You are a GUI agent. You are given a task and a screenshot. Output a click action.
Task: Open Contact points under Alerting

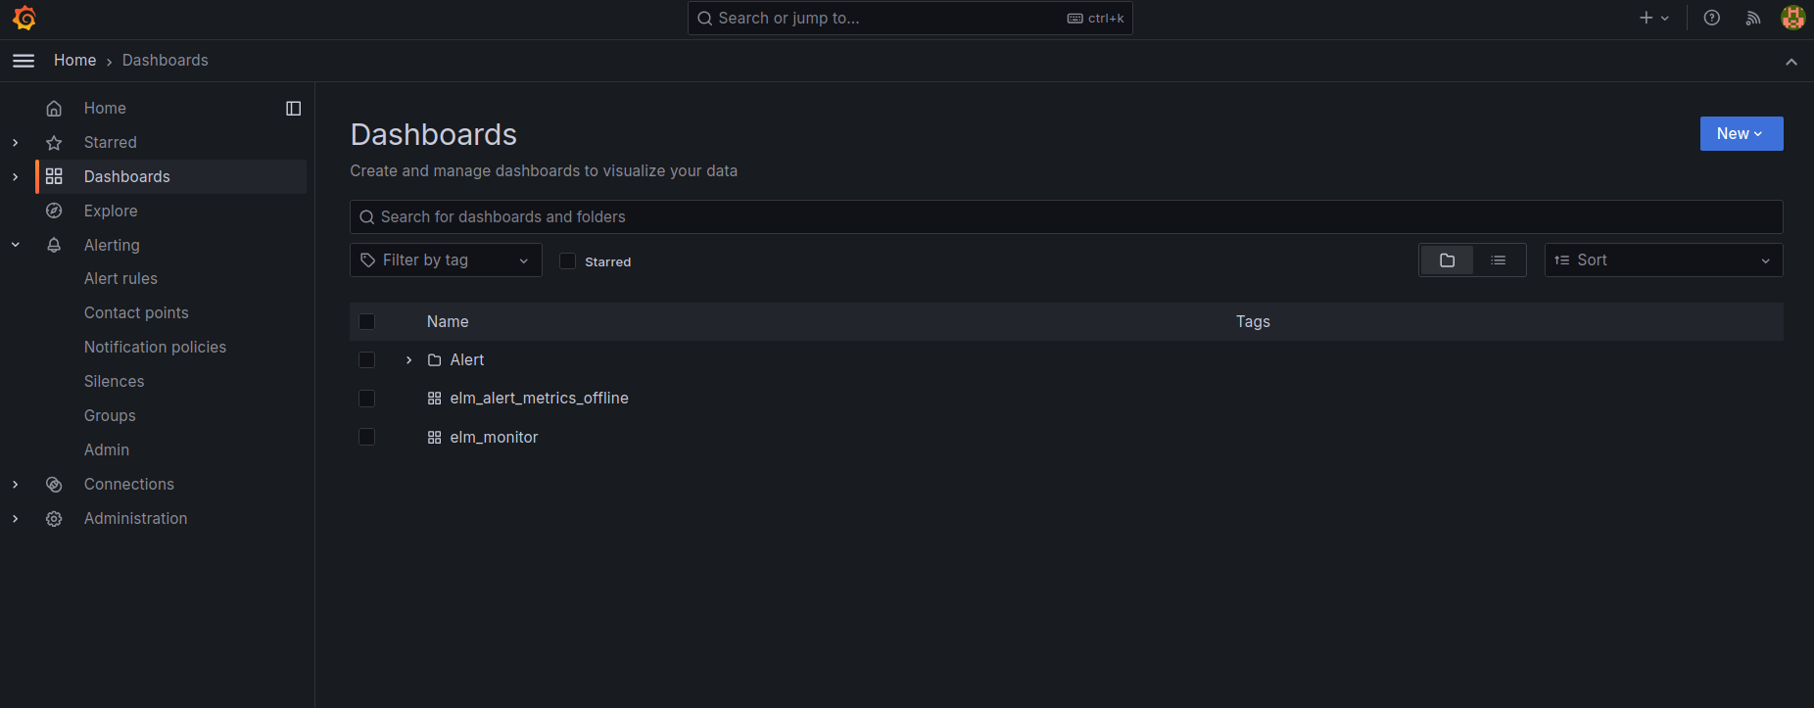click(x=136, y=313)
